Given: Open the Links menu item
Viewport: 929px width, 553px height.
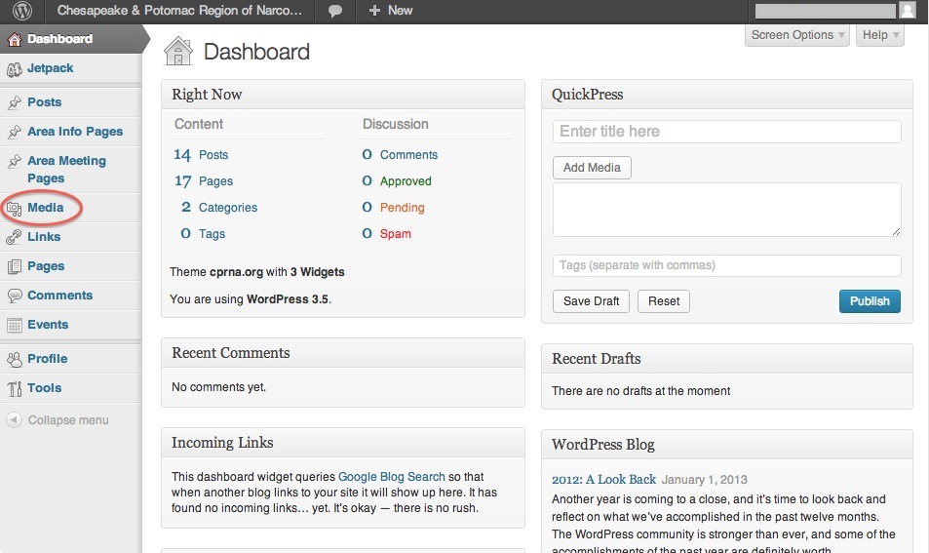Looking at the screenshot, I should [x=44, y=236].
